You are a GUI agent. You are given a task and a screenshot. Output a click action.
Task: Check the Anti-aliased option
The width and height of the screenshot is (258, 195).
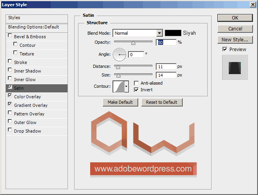click(x=136, y=83)
